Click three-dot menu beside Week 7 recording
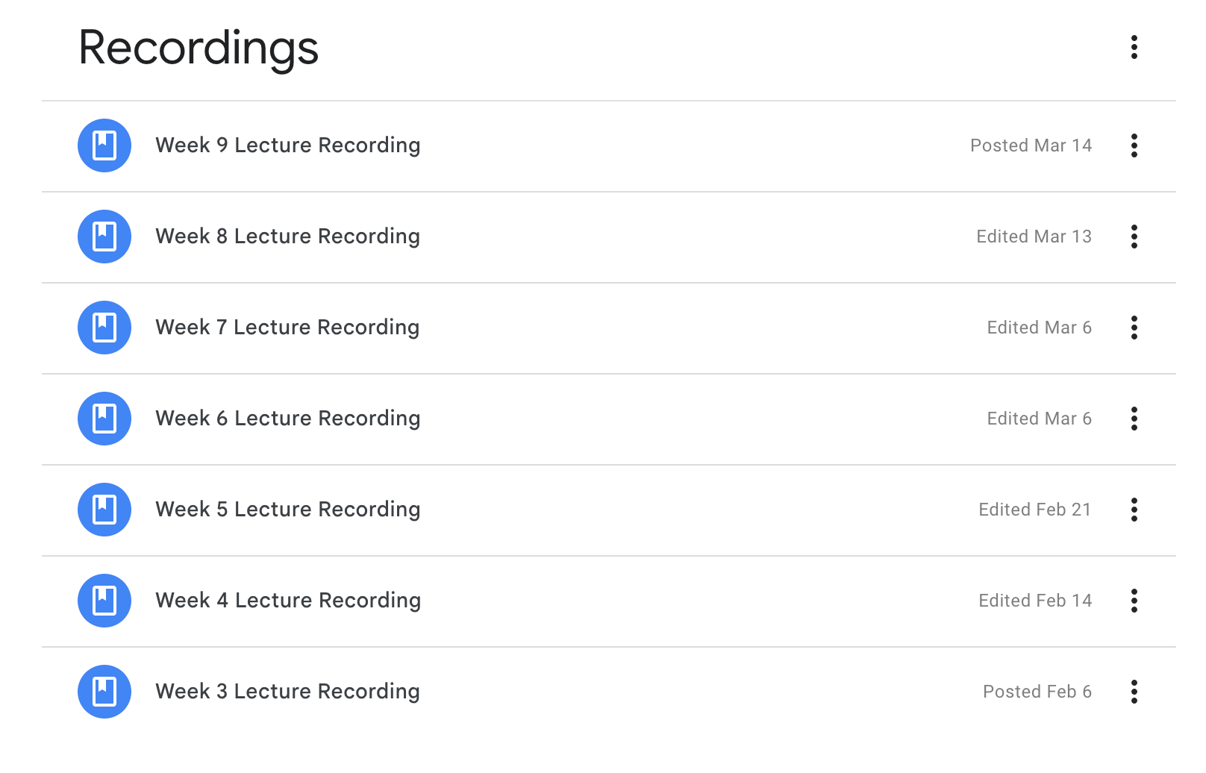Viewport: 1206px width, 773px height. 1134,328
